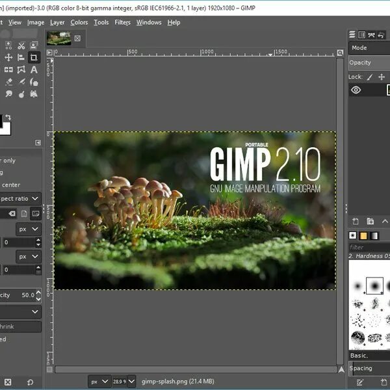390x390 pixels.
Task: Toggle lock position and size icon
Action: click(382, 77)
